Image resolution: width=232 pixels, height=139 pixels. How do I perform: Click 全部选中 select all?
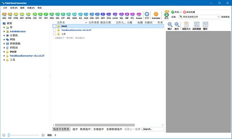pos(99,129)
